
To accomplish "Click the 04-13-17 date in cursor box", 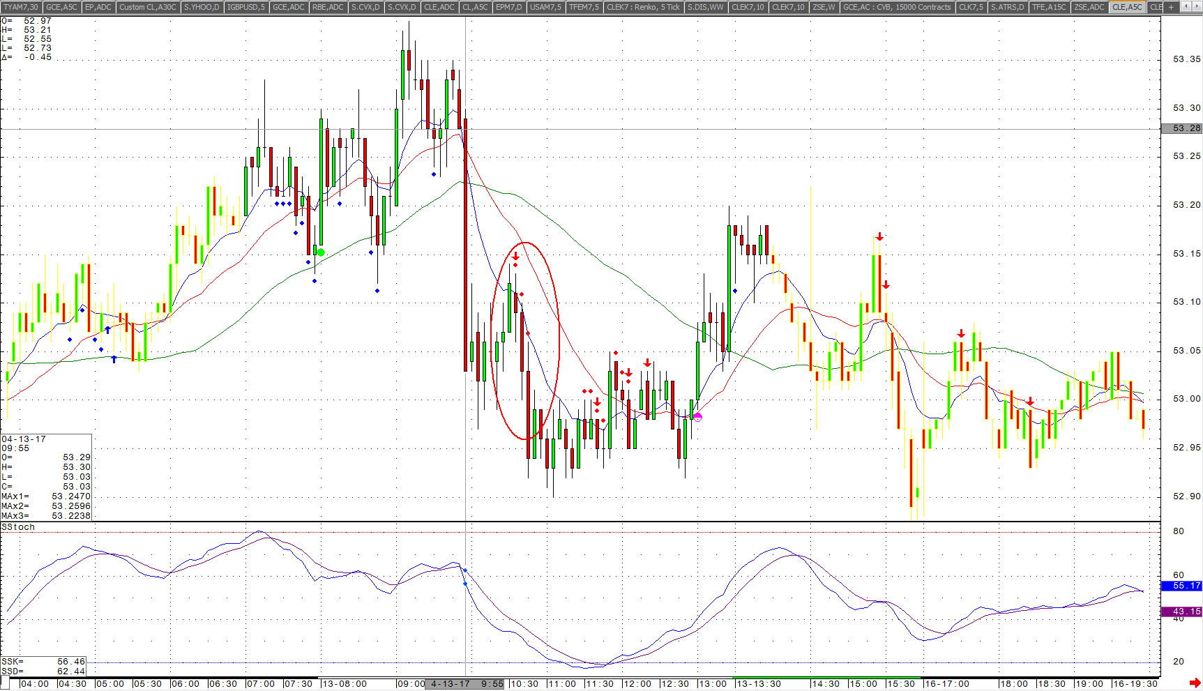I will 24,439.
